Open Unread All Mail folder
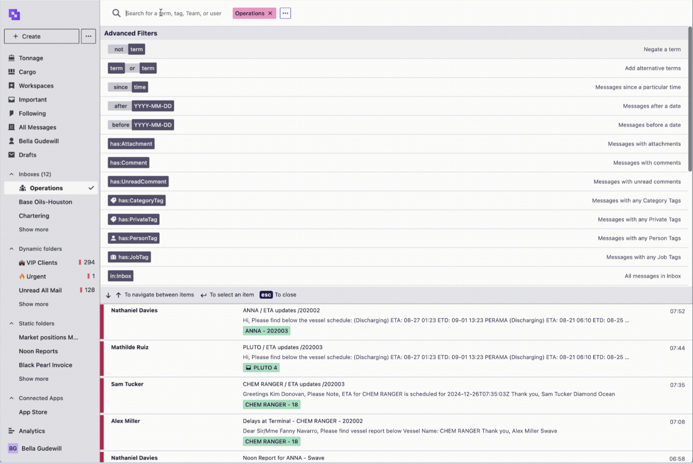 40,291
